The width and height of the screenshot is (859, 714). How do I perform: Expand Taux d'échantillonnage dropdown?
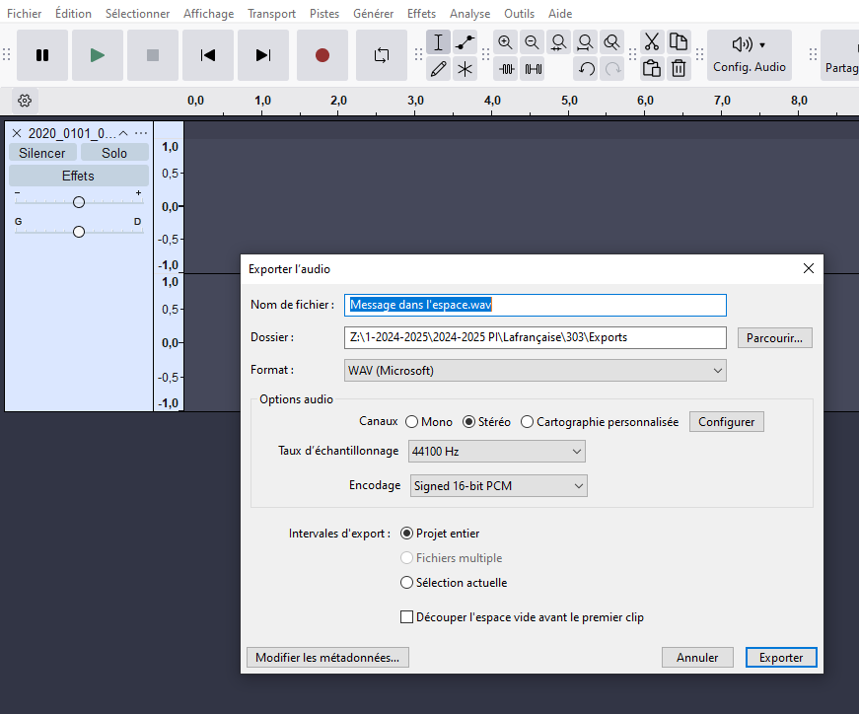coord(496,452)
